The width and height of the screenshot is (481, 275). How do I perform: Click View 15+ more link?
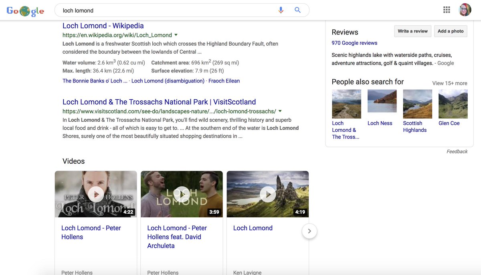coord(450,83)
